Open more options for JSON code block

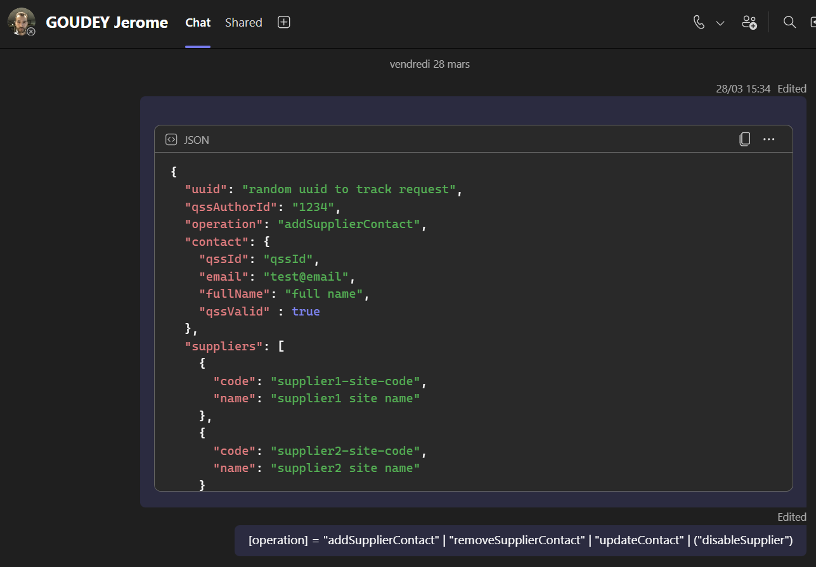click(x=769, y=139)
